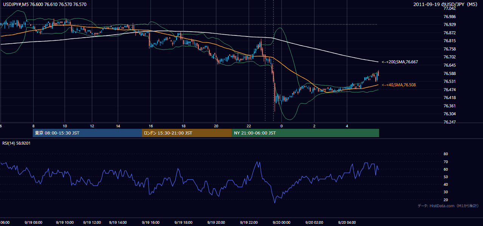Click hour label 12 on price chart axis
Screen dimensions: 483x226
tap(92, 126)
